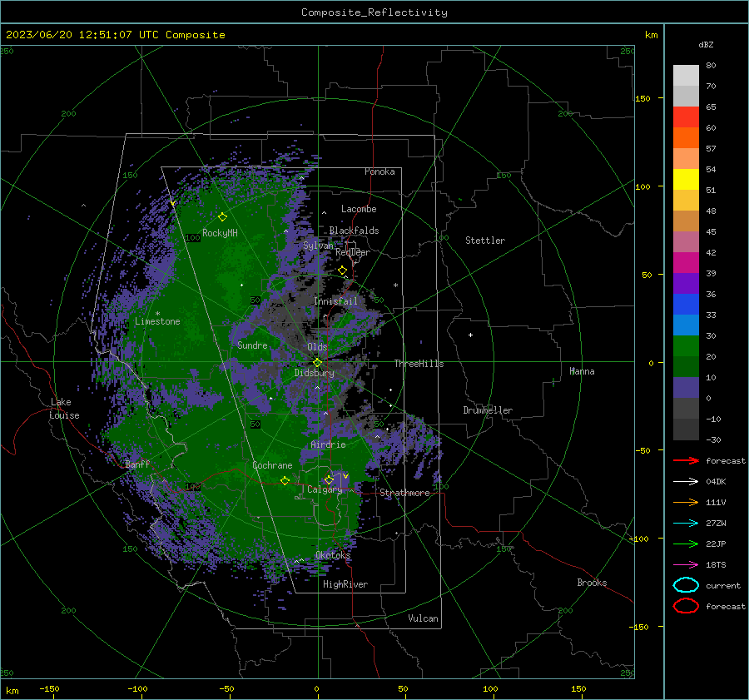
Task: Click the yellow diamond marker above Calgary
Action: click(329, 479)
